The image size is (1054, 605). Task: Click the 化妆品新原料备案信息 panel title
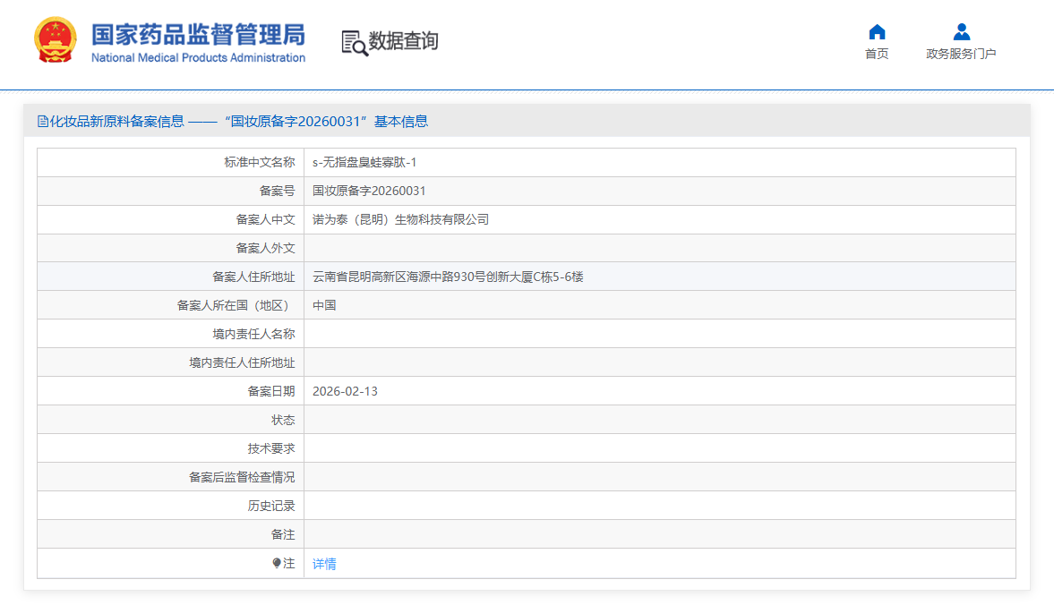[116, 122]
